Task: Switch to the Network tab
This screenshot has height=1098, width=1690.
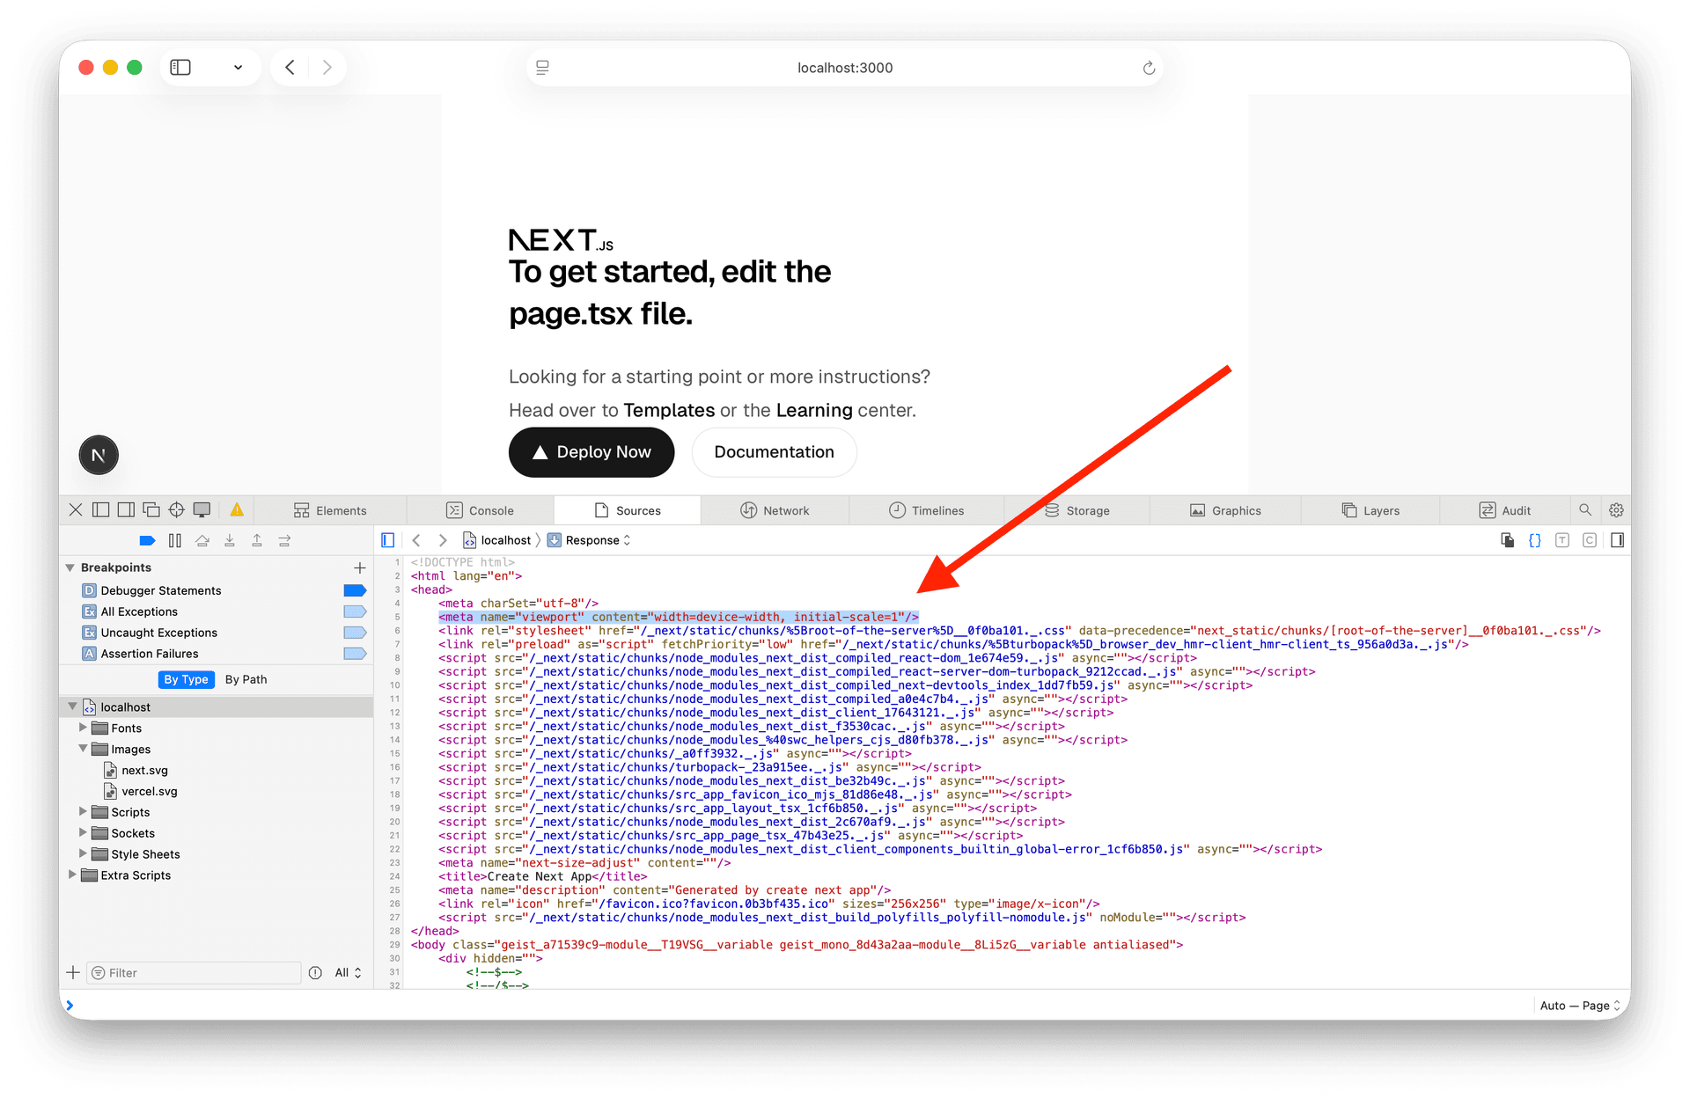Action: (775, 510)
